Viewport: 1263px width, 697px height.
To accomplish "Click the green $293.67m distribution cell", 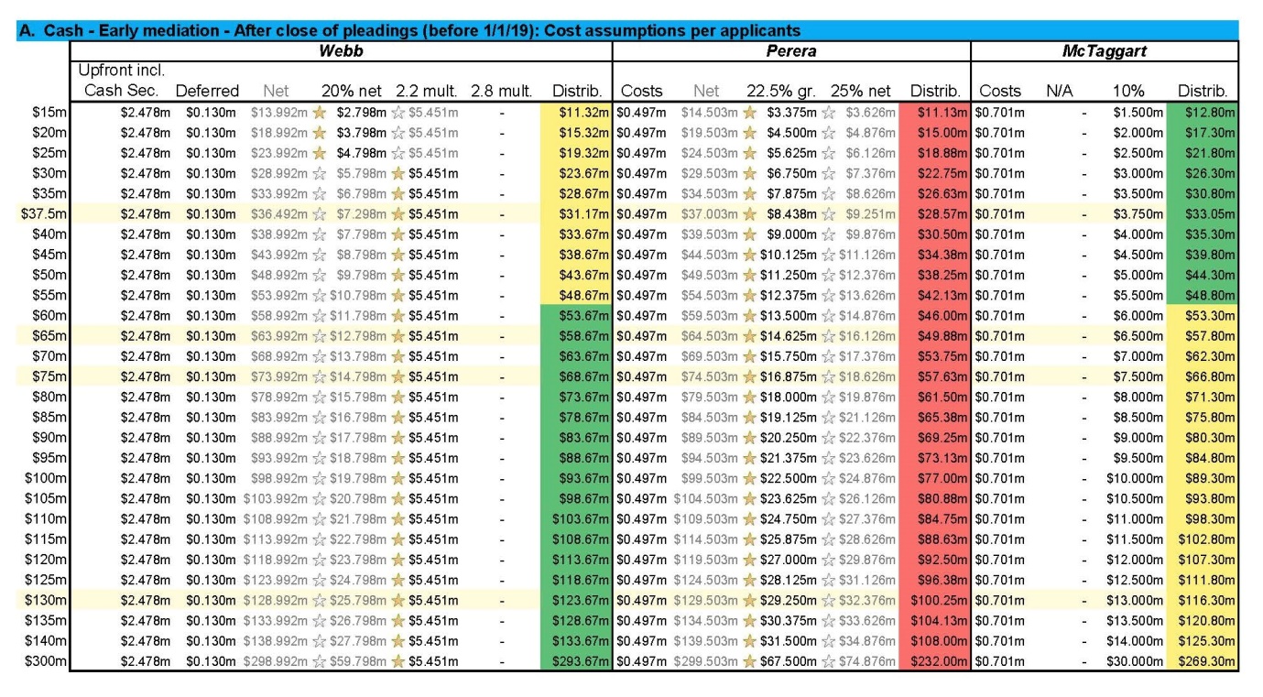I will [575, 661].
